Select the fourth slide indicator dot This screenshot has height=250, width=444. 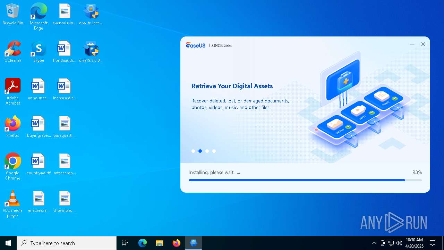click(214, 151)
